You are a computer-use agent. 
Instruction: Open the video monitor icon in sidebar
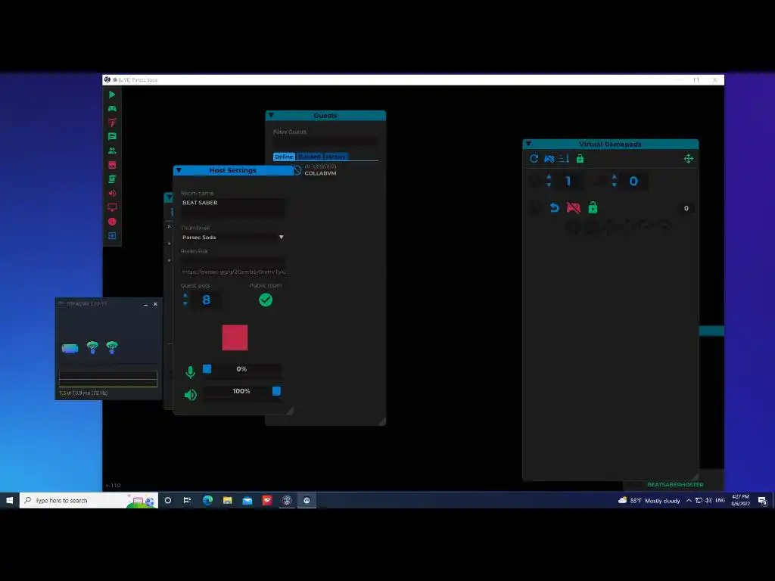[112, 207]
